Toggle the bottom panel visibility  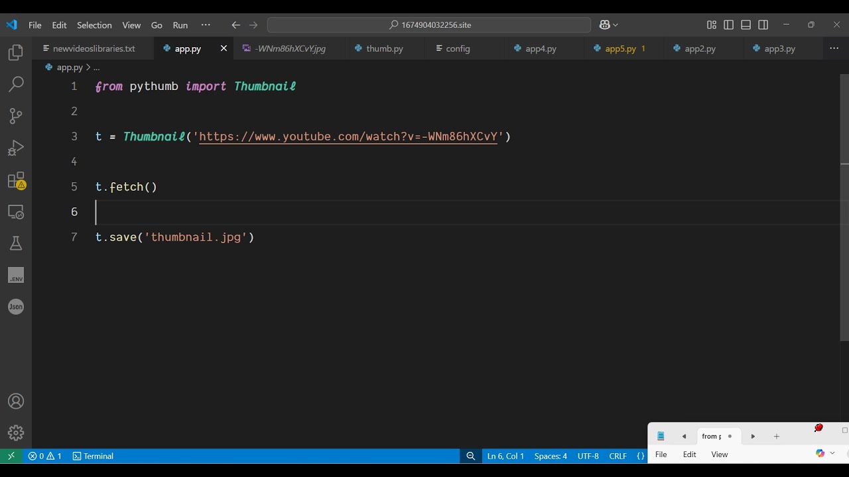click(746, 25)
